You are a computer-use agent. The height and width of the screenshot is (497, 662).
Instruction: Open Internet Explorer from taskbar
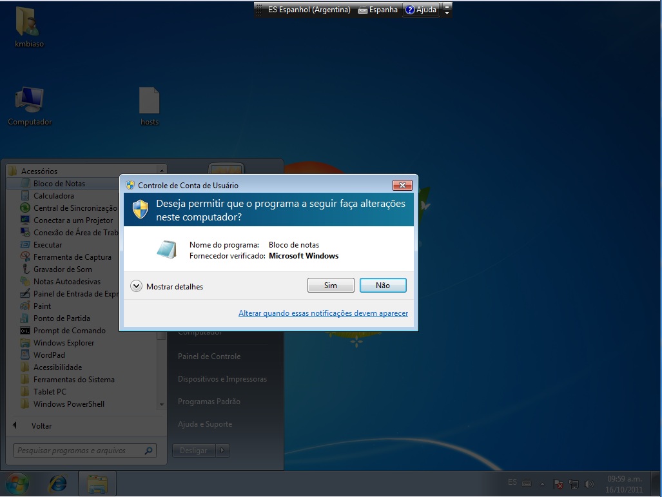[x=57, y=483]
